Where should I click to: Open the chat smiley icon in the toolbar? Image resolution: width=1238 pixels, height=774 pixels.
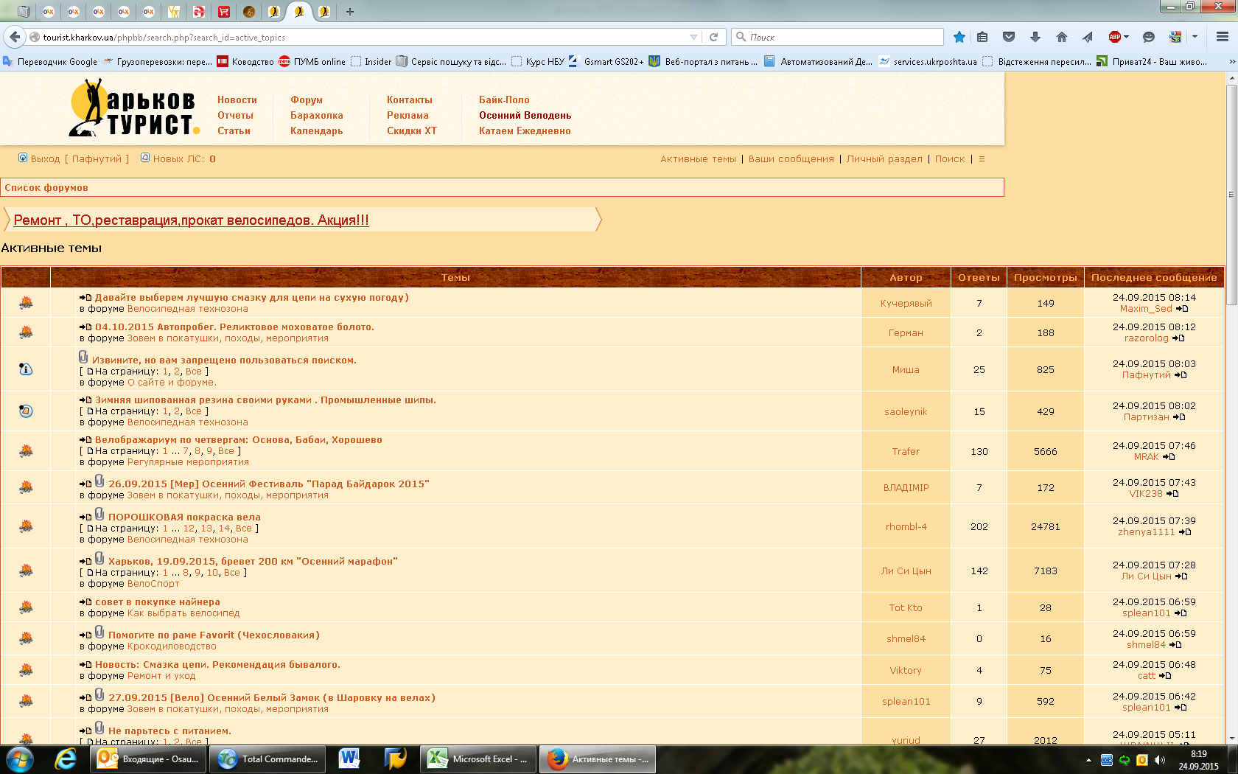coord(1148,37)
